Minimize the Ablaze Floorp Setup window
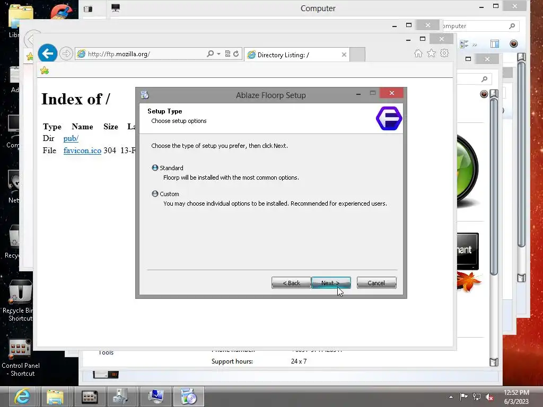Image resolution: width=543 pixels, height=407 pixels. 358,94
